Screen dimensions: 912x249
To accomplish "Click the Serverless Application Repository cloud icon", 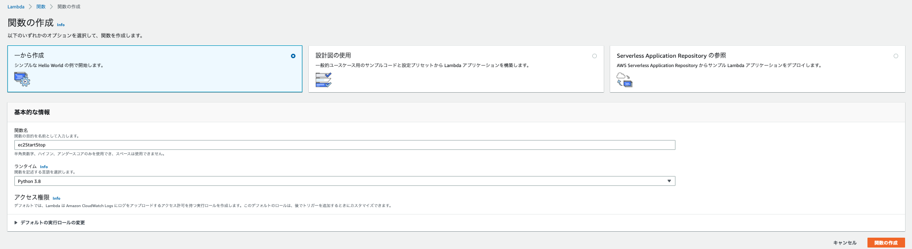I will tap(624, 79).
